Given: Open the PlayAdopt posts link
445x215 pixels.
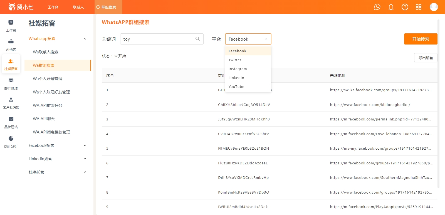Looking at the screenshot, I should click(382, 207).
